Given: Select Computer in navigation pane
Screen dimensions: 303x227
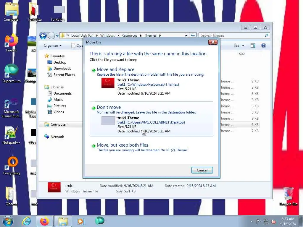Looking at the screenshot, I should (x=59, y=124).
